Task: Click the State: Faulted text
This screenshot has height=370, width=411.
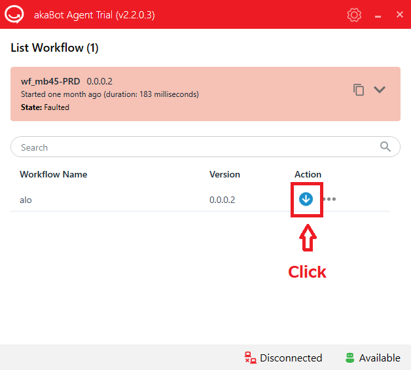Action: 45,107
